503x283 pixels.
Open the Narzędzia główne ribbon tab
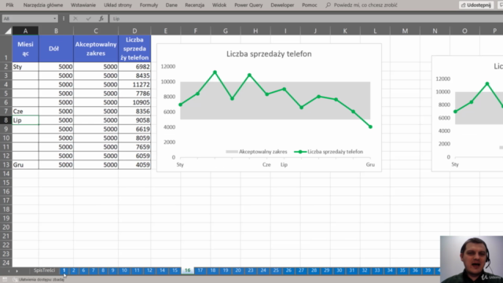tap(43, 6)
